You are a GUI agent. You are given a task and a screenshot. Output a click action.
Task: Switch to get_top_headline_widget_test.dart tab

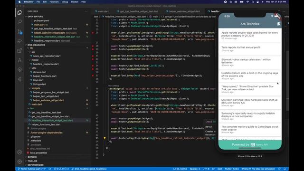tap(139, 11)
